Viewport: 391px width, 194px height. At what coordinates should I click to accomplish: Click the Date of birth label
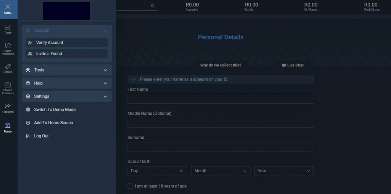(139, 162)
